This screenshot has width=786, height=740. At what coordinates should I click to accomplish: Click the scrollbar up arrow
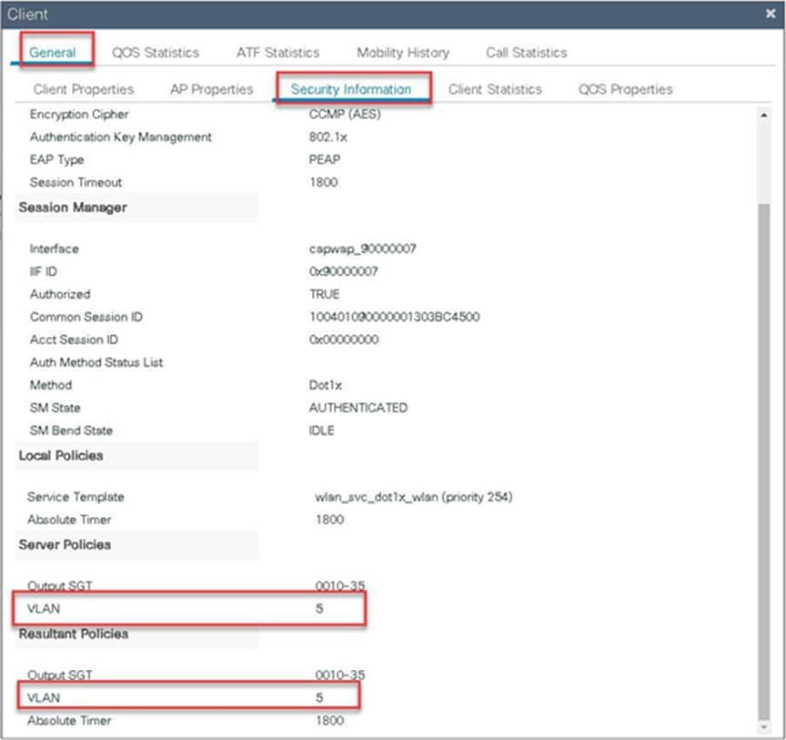(x=763, y=115)
